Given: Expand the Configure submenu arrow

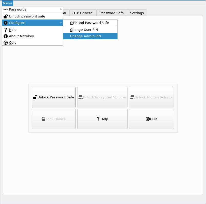Looking at the screenshot, I should pos(61,23).
